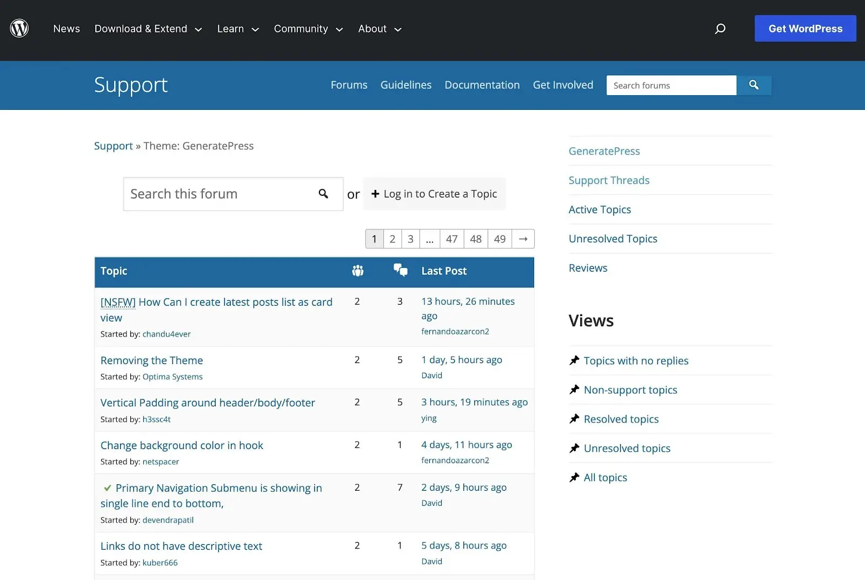The height and width of the screenshot is (580, 865).
Task: Click the pin icon next to Non-support topics
Action: [574, 390]
